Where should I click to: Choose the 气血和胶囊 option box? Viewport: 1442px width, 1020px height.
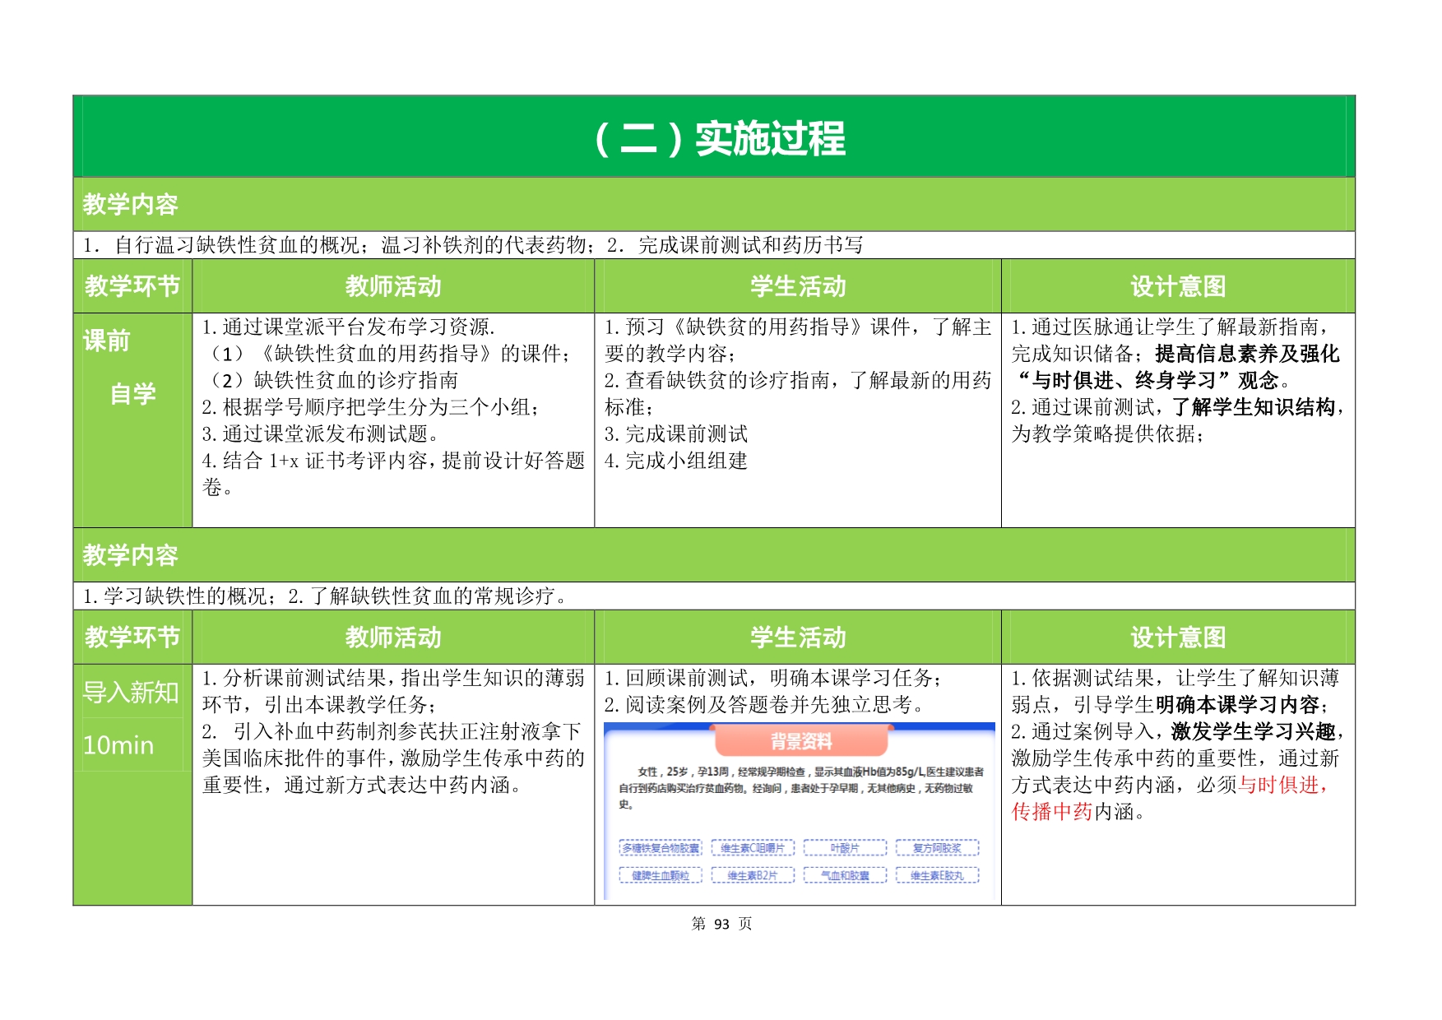(845, 875)
